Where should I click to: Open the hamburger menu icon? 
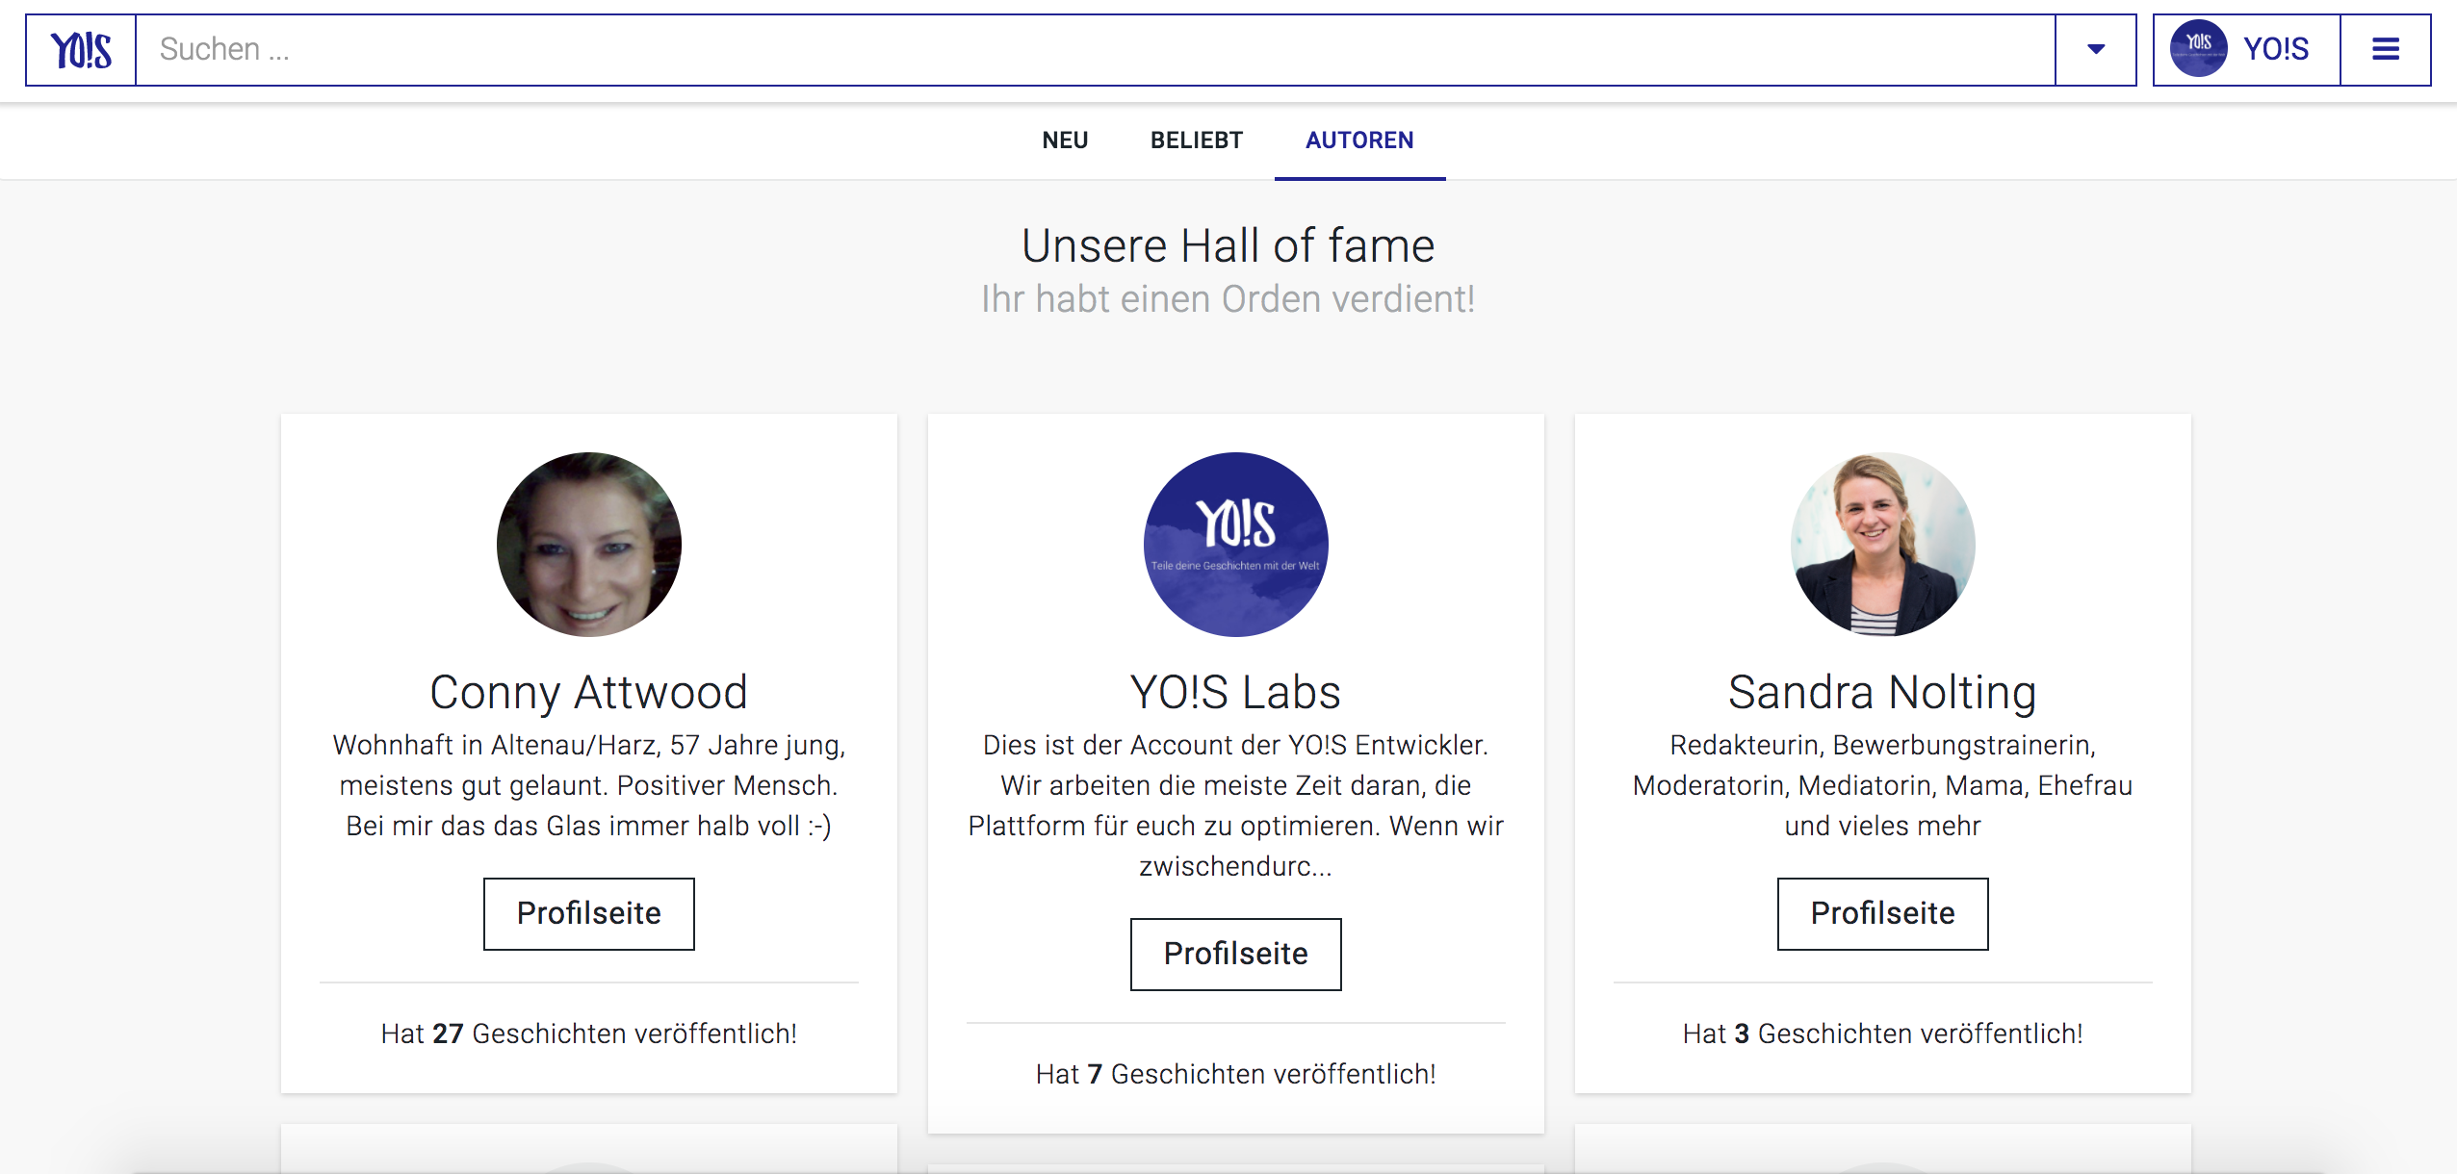click(x=2385, y=49)
